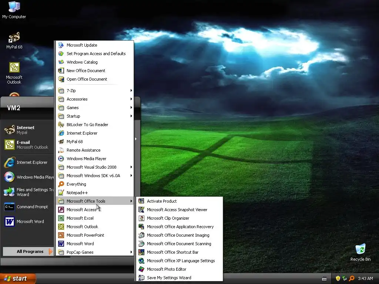
Task: Click the green network tray icon
Action: tap(345, 278)
